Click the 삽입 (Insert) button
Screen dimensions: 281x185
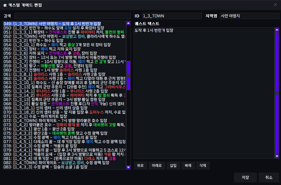[173, 165]
